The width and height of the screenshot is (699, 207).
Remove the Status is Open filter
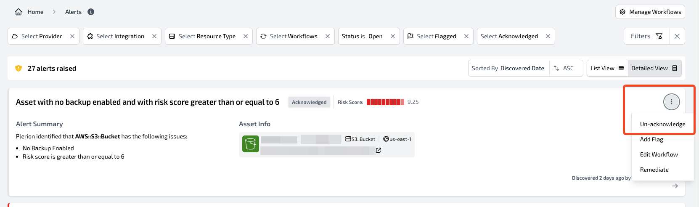393,36
